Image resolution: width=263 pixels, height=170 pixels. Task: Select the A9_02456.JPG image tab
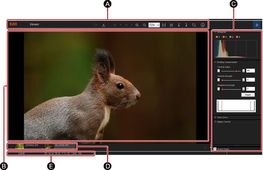click(60, 146)
